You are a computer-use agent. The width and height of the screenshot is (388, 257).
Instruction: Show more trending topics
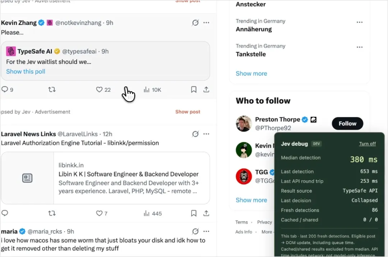click(x=251, y=73)
